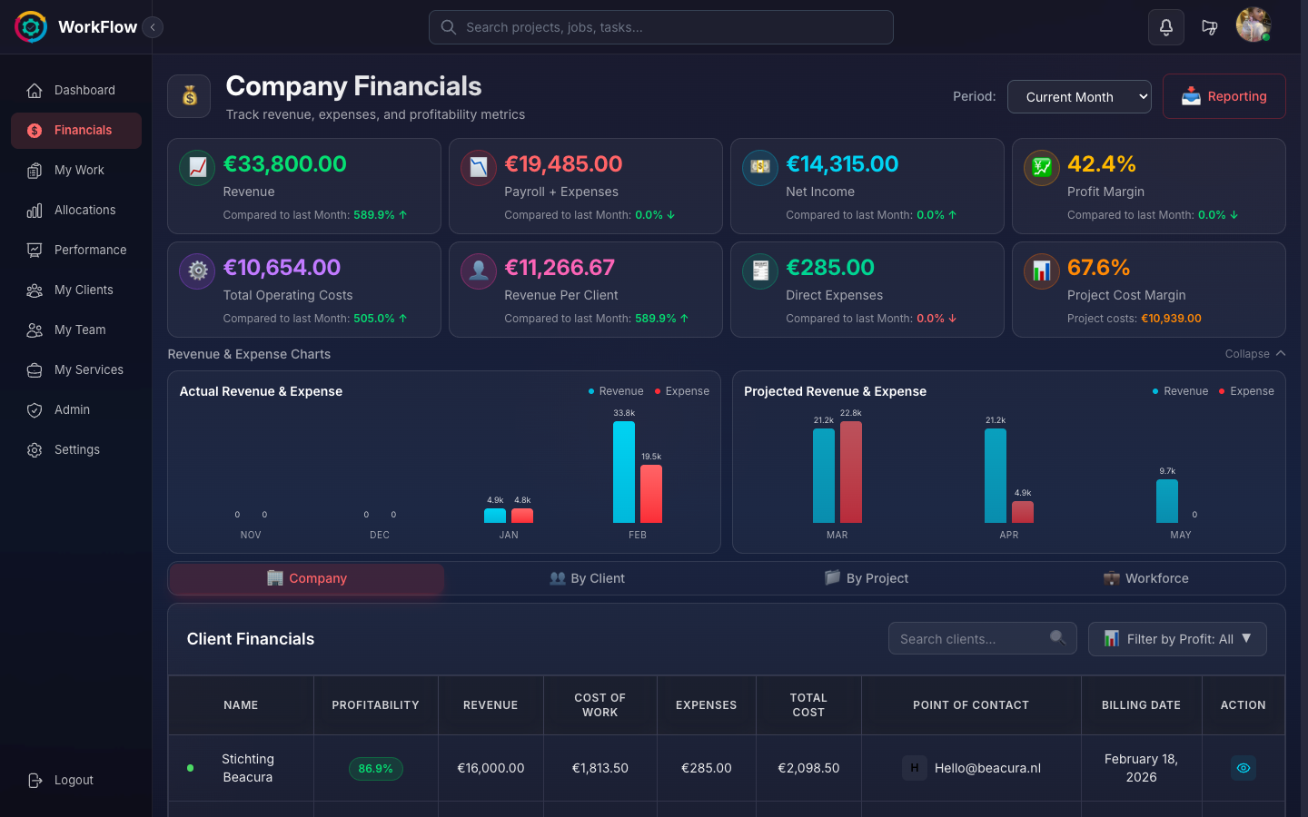Open the Filter by Profit dropdown
This screenshot has height=817, width=1308.
tap(1177, 638)
